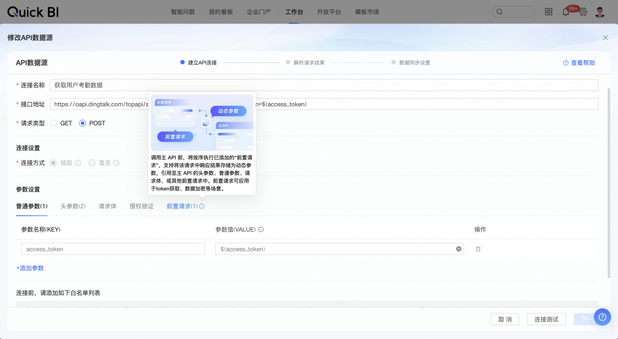Click the floating blue help bubble
Screen dimensions: 618x339
602,317
